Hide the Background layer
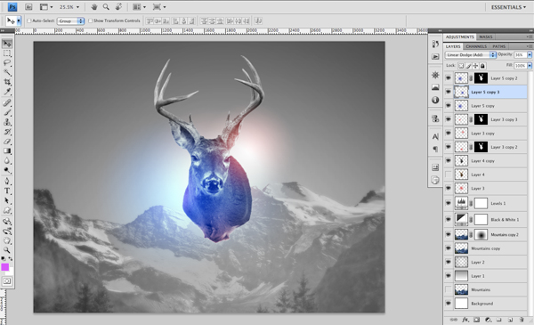 (x=449, y=304)
